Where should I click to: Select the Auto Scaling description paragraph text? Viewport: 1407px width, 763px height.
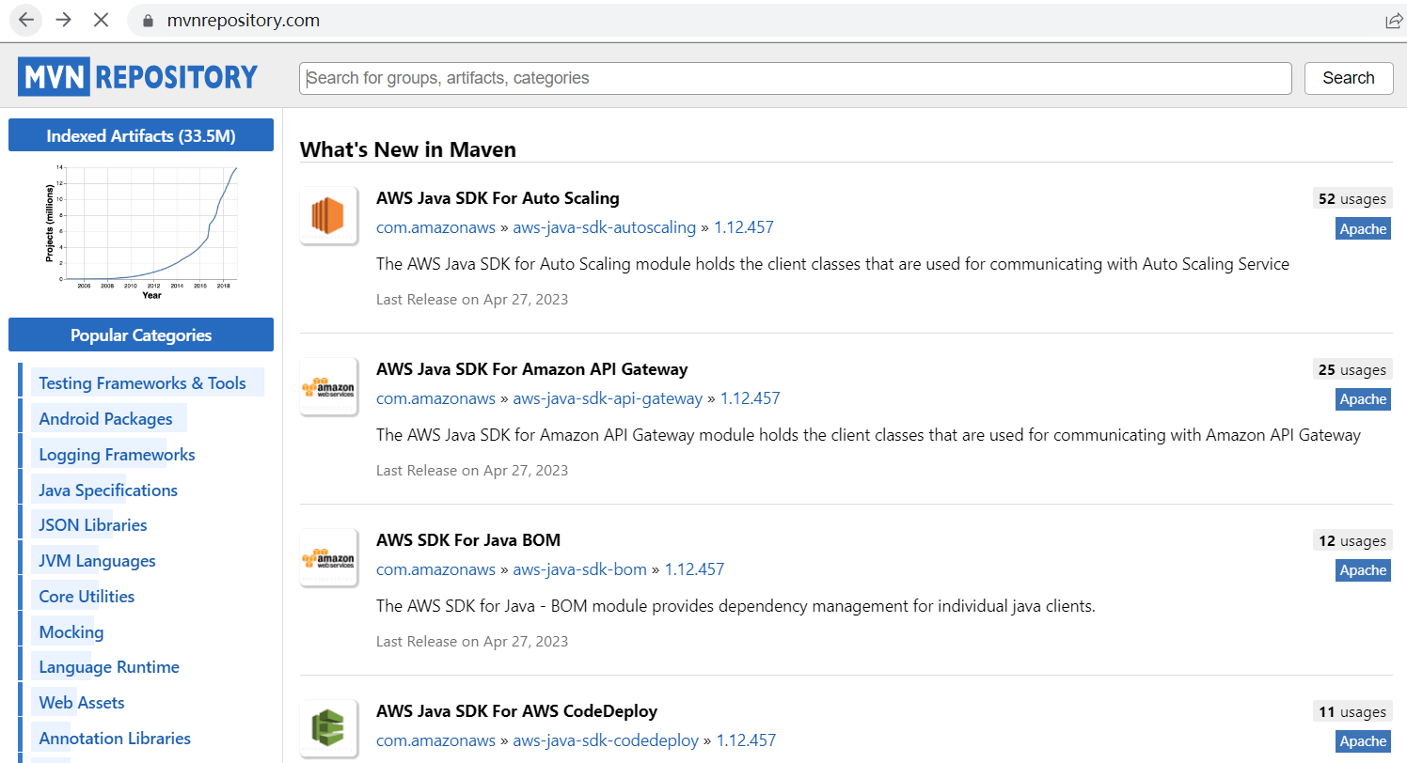pos(832,264)
